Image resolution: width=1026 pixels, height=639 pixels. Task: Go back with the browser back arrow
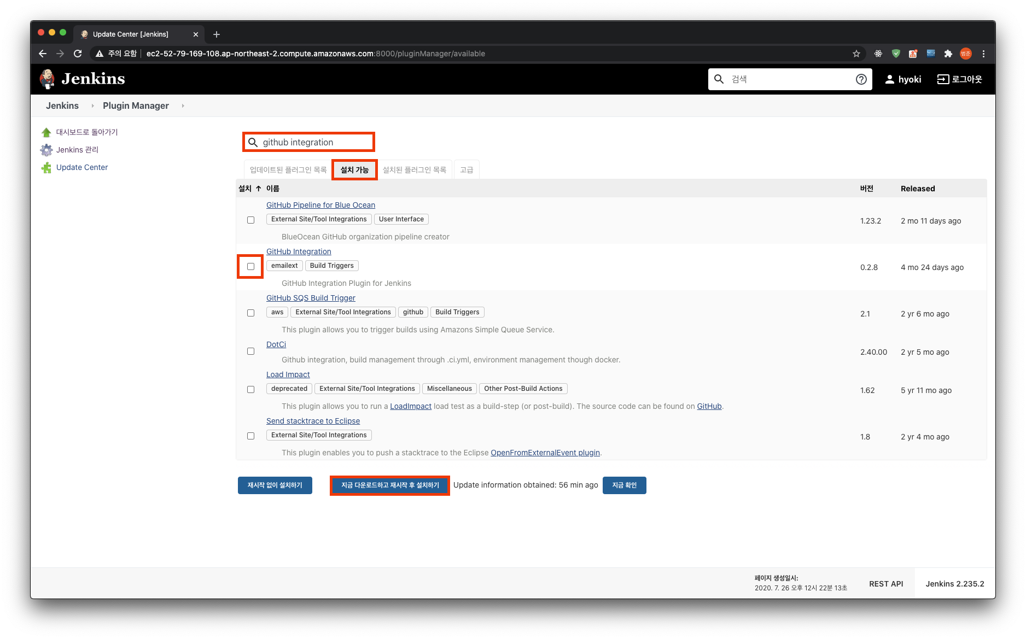coord(43,54)
